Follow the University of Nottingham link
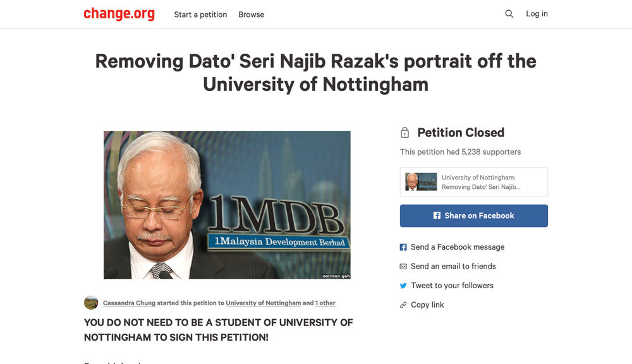The height and width of the screenshot is (364, 632). tap(263, 303)
